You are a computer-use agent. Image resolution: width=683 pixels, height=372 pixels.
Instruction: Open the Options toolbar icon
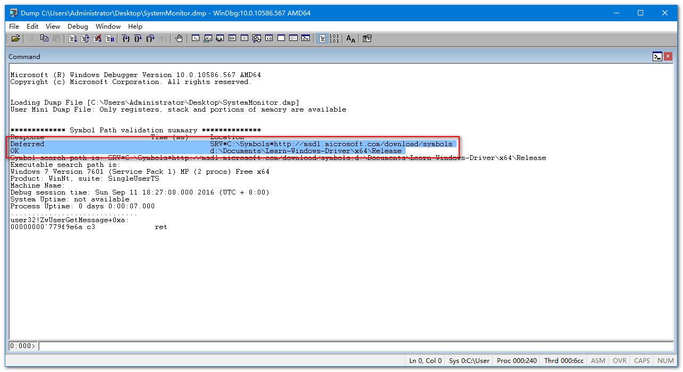point(367,38)
